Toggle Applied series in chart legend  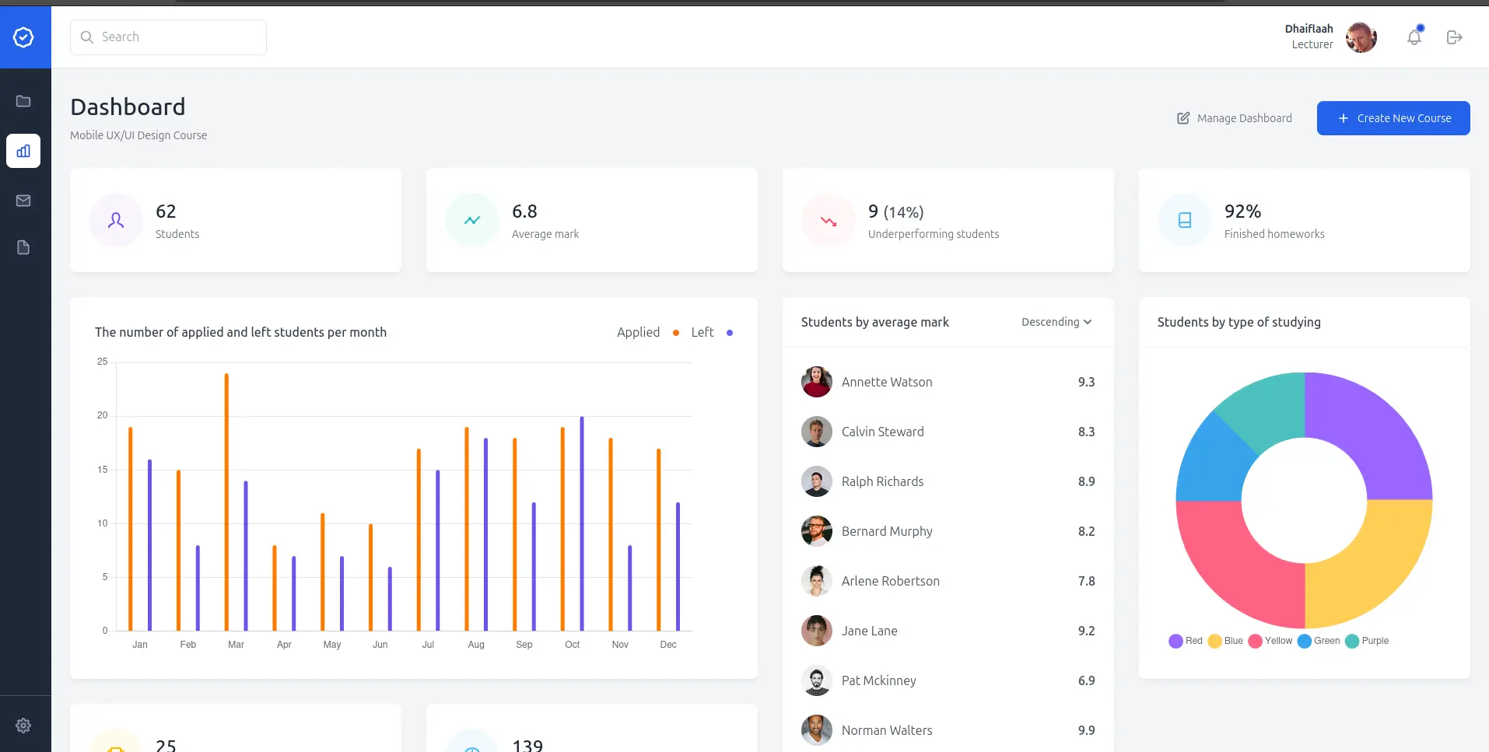click(648, 332)
